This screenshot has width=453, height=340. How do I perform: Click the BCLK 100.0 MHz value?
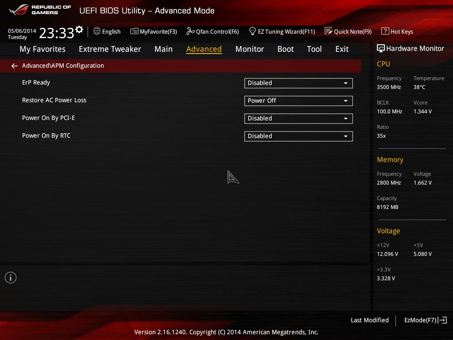[389, 111]
